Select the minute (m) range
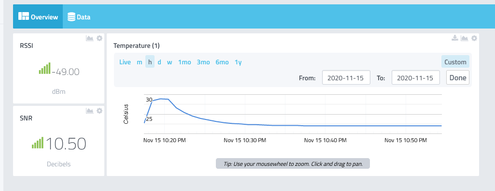This screenshot has height=191, width=495. click(139, 62)
